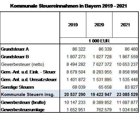This screenshot has width=139, height=113.
Task: Click value 7 627 372 for Gewerbesteuer 2020
Action: (x=102, y=64)
